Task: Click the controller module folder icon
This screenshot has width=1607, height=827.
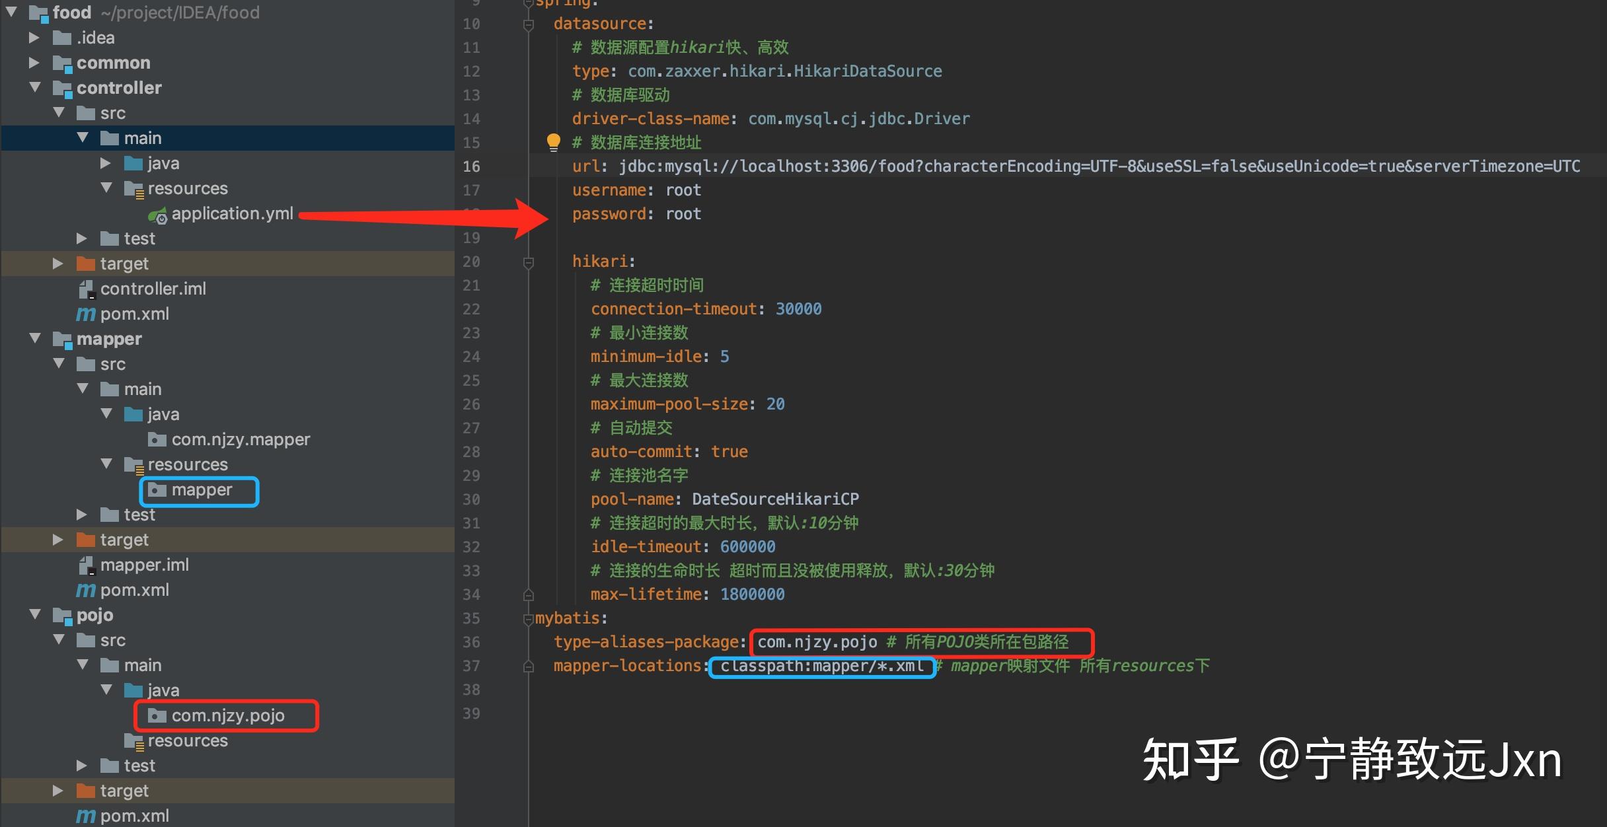Action: [x=62, y=89]
